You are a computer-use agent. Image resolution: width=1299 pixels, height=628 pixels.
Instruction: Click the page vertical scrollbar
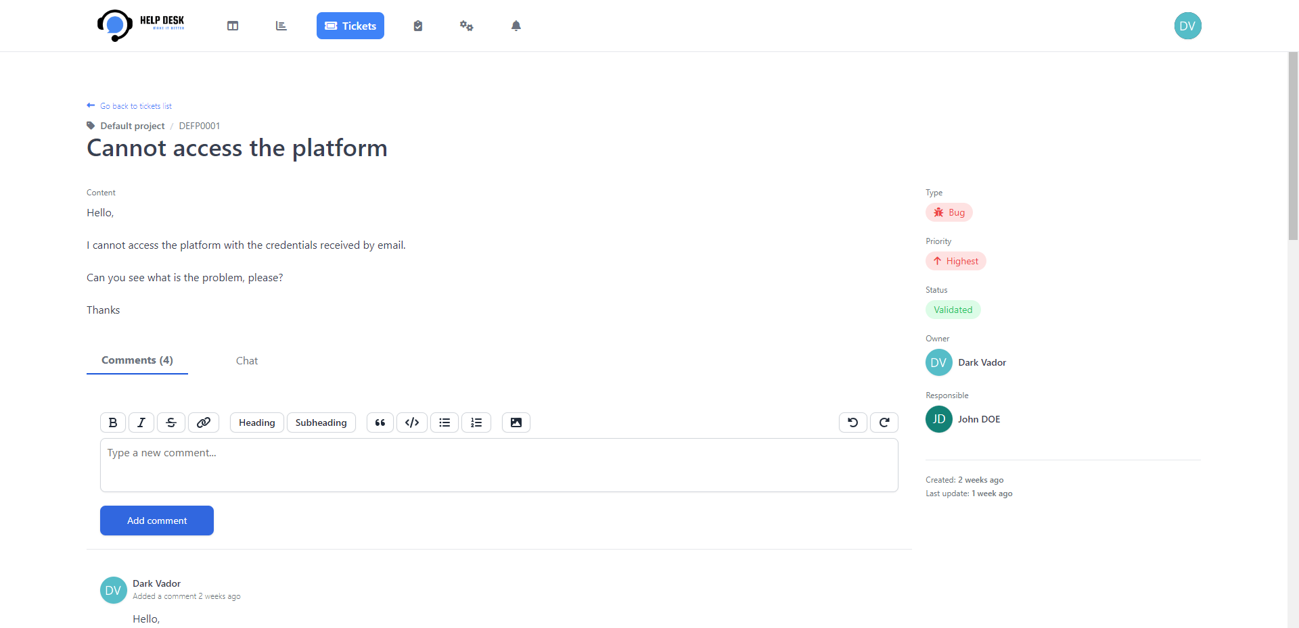pyautogui.click(x=1293, y=146)
